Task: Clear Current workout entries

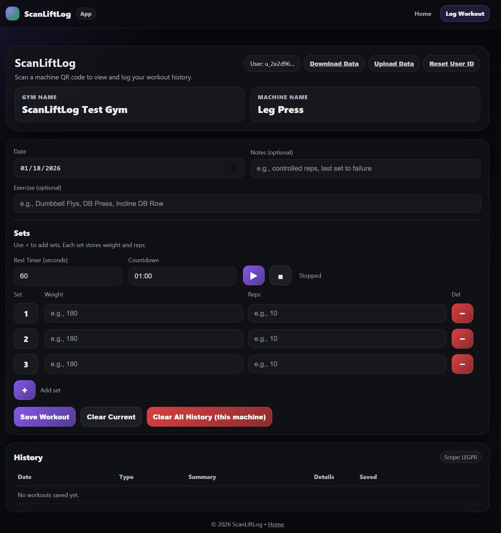Action: coord(111,417)
